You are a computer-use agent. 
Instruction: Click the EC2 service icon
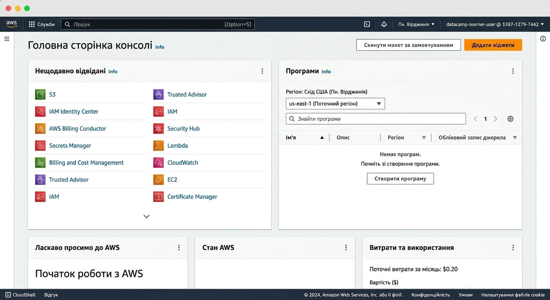158,180
